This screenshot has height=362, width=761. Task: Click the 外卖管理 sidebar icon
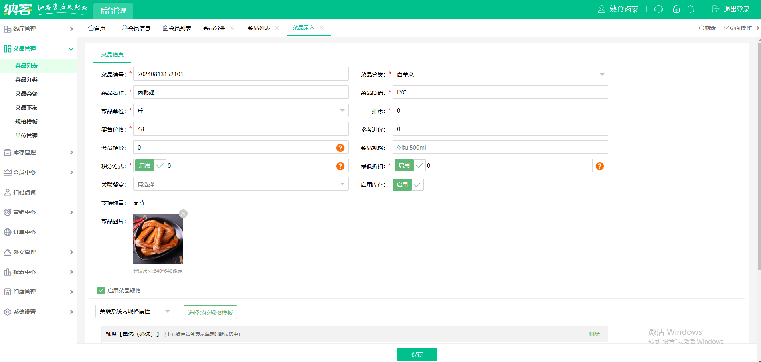click(x=7, y=252)
